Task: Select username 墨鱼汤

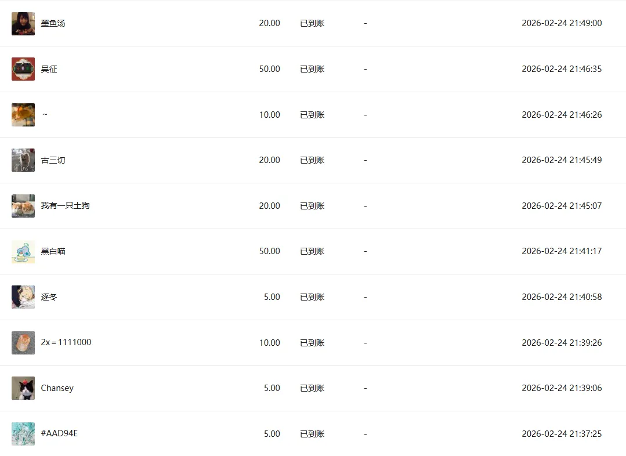Action: [x=53, y=23]
